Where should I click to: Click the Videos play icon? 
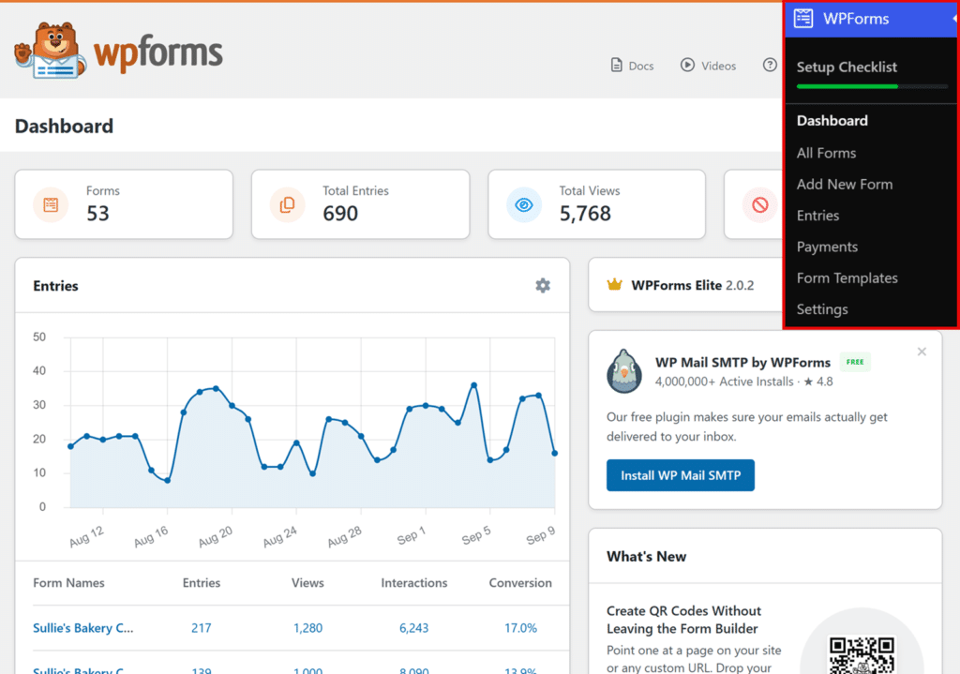[x=687, y=65]
